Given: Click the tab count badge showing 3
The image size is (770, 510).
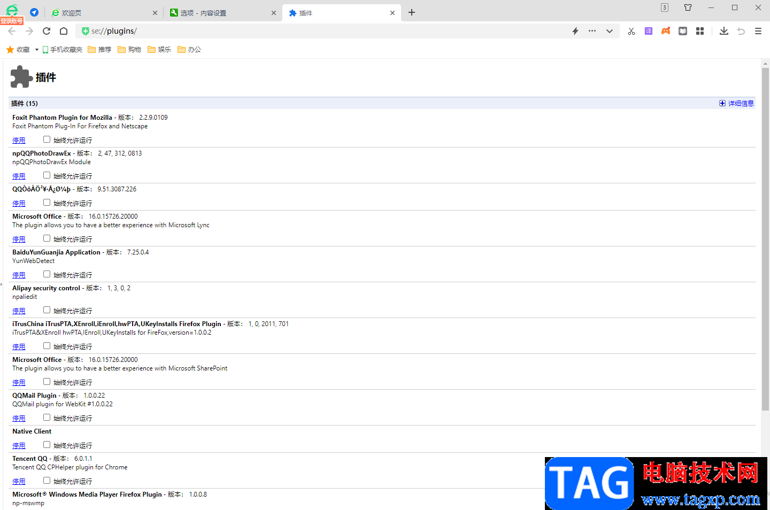Looking at the screenshot, I should (665, 7).
